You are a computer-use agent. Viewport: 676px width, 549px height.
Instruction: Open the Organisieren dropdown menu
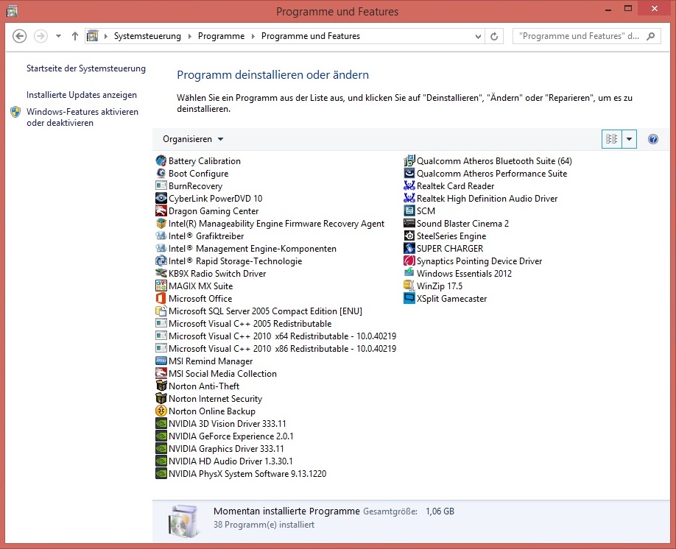click(x=193, y=139)
